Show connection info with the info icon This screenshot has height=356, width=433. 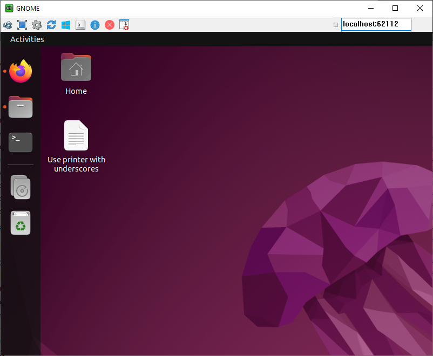(94, 25)
